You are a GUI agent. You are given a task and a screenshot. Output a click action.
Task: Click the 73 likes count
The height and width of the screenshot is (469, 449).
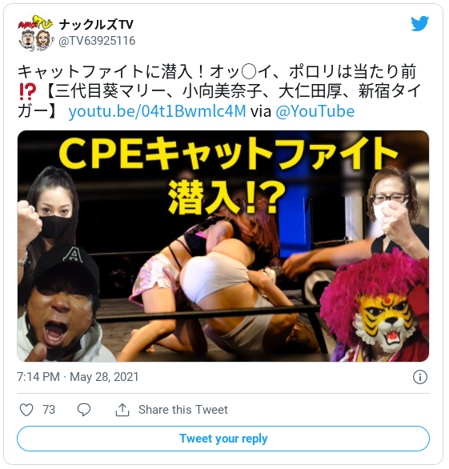(x=49, y=410)
